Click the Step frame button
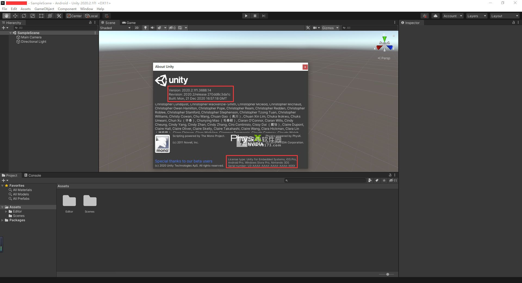The width and height of the screenshot is (522, 283). (263, 16)
